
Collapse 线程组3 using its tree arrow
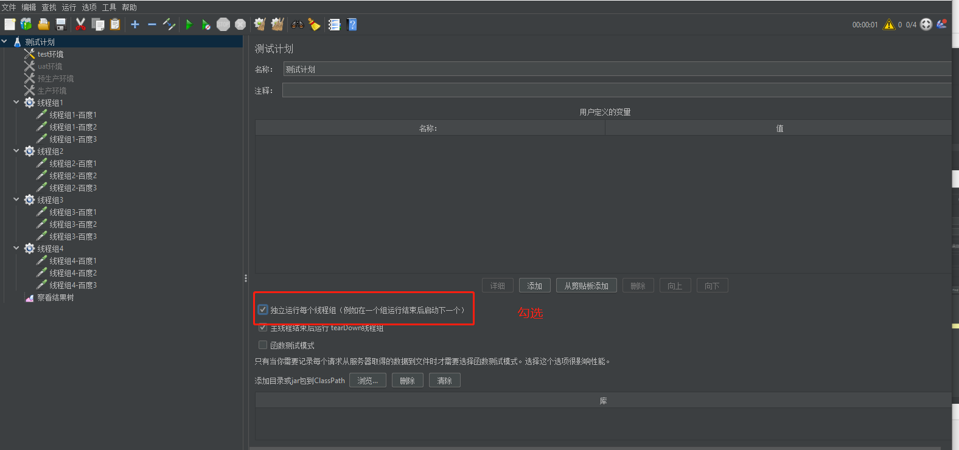16,199
